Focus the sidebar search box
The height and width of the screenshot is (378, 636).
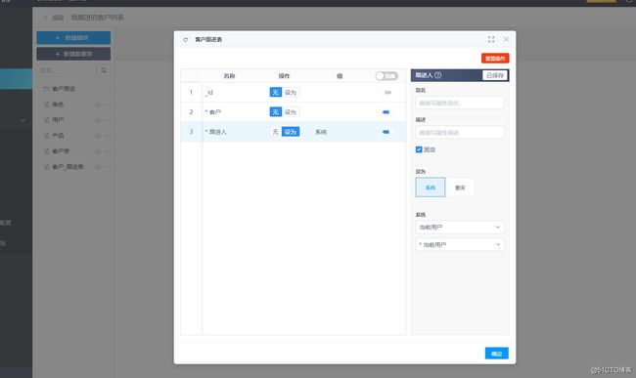click(x=68, y=70)
